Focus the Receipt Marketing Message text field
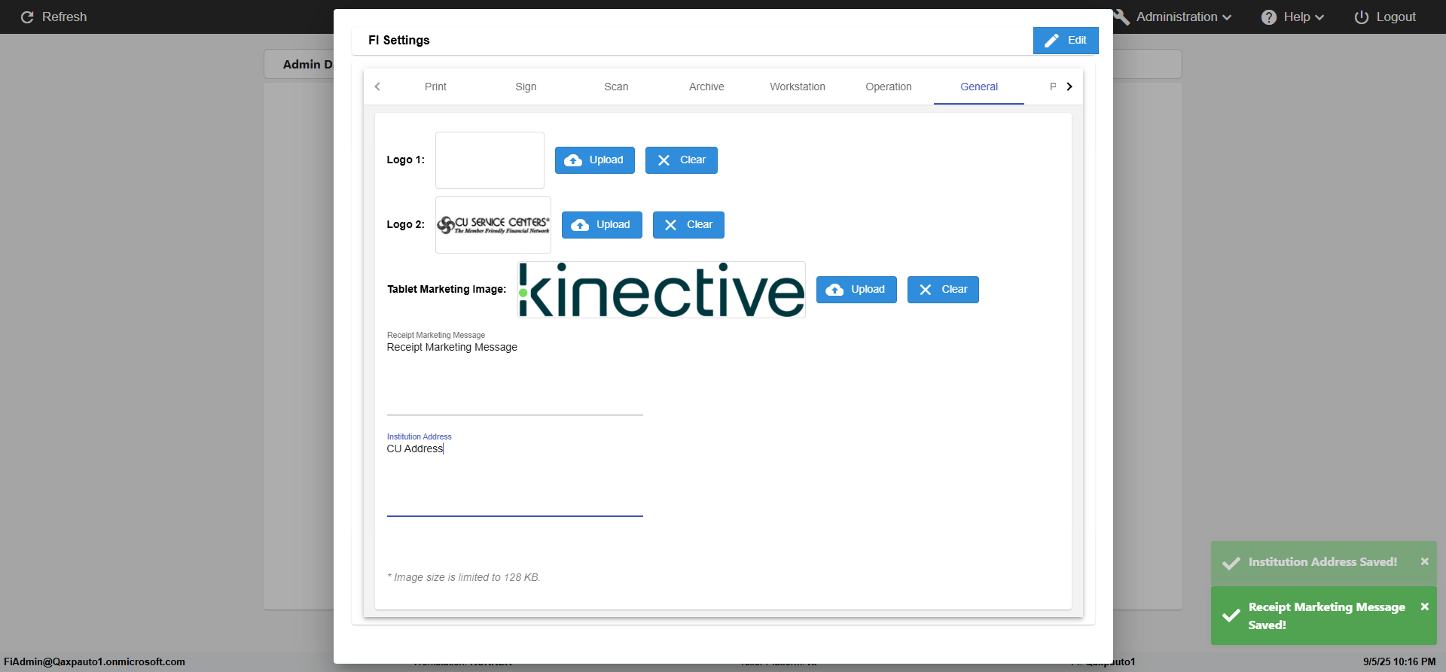 click(515, 376)
